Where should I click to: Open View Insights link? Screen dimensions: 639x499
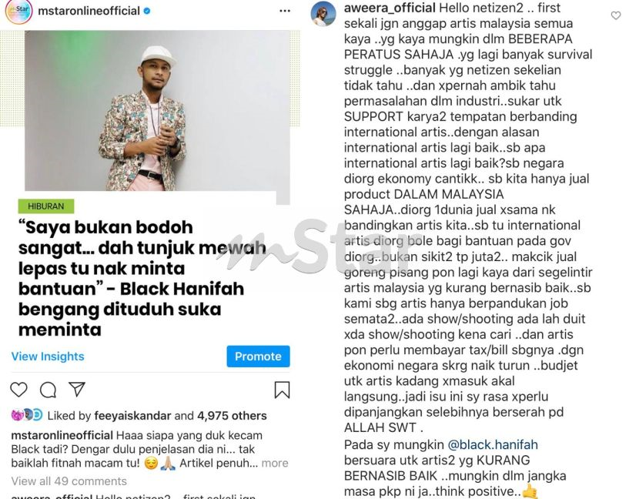[48, 357]
